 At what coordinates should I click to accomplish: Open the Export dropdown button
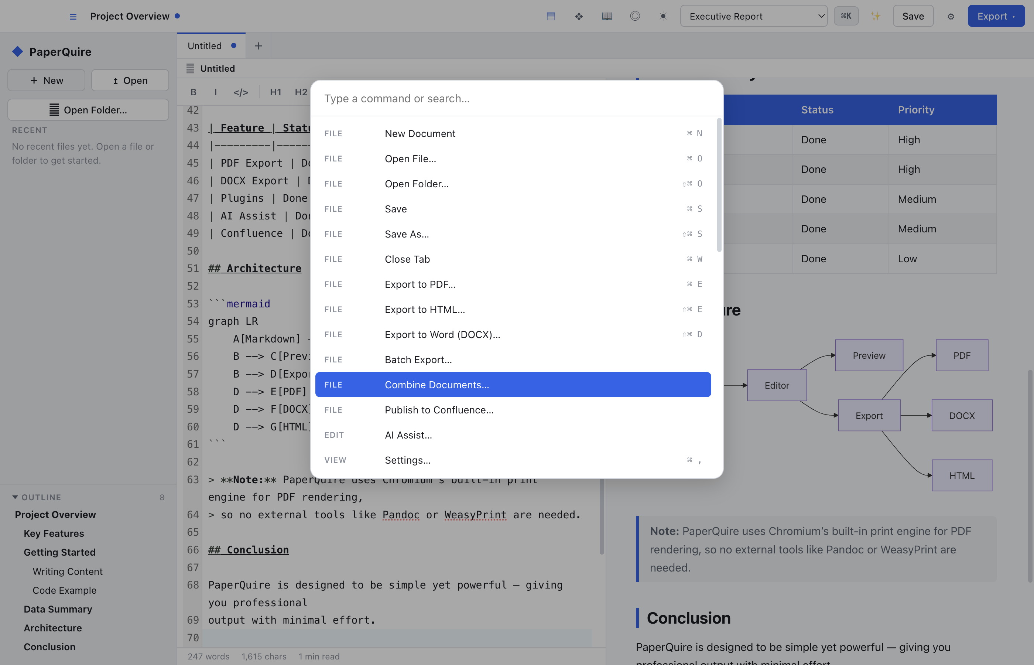pos(996,16)
